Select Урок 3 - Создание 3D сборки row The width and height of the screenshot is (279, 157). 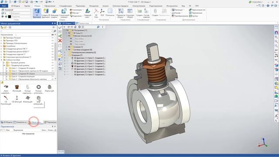[27, 74]
